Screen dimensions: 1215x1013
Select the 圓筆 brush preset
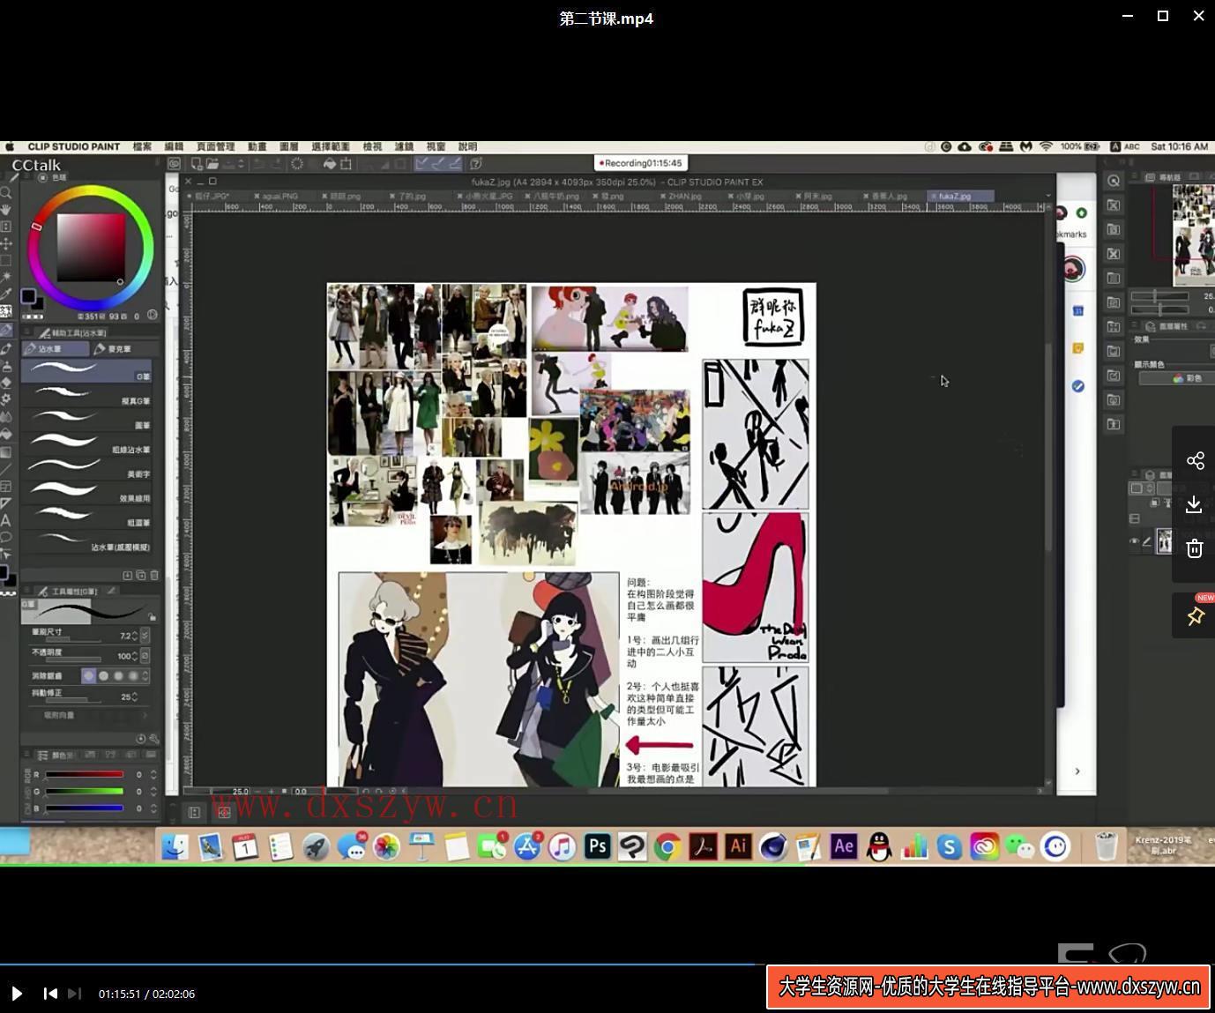point(86,420)
